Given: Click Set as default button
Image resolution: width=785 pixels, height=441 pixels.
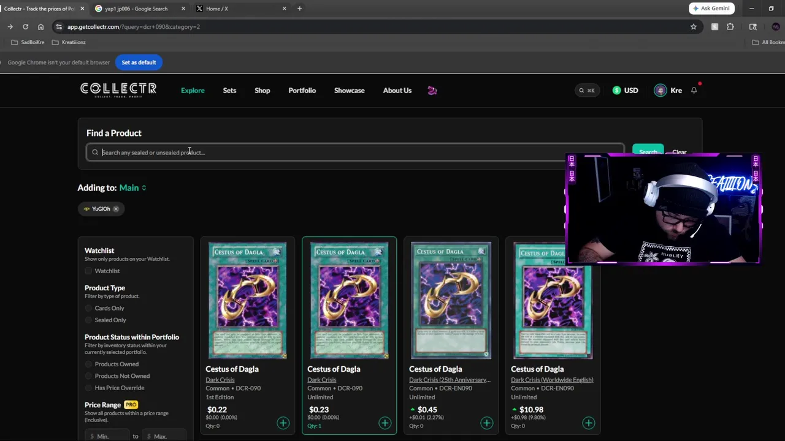Looking at the screenshot, I should (139, 62).
